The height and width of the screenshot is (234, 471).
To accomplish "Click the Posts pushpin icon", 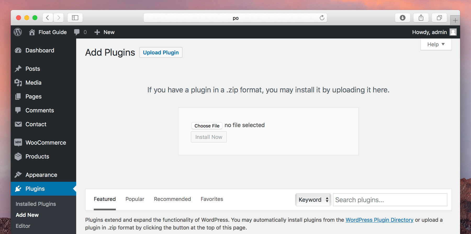I will click(x=18, y=69).
